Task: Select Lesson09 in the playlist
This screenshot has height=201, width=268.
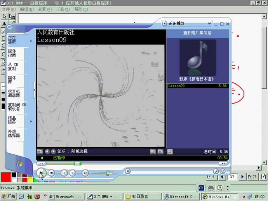Action: pyautogui.click(x=198, y=86)
